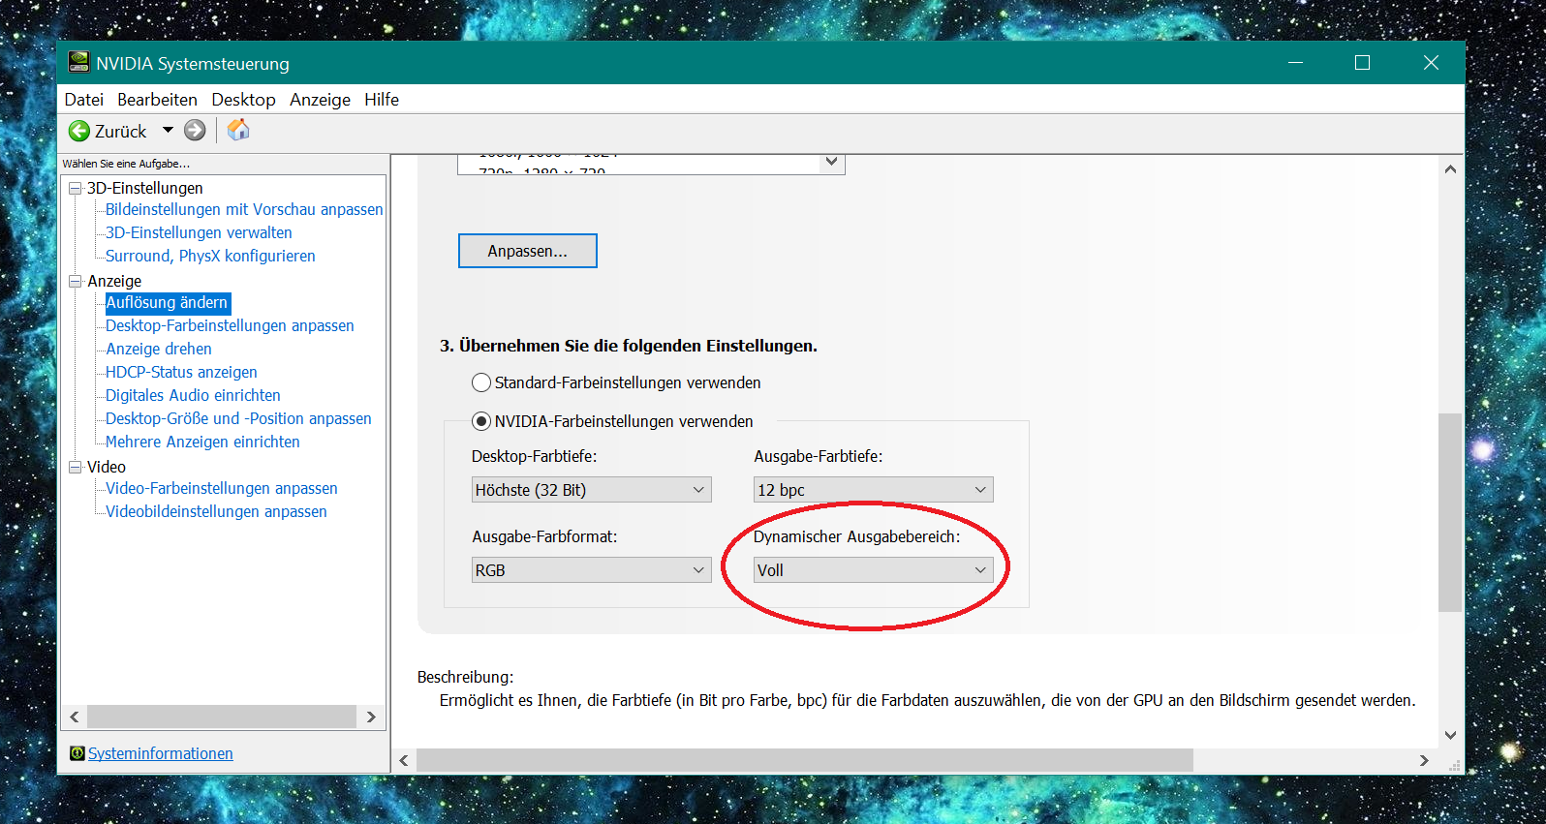Click the main panel scroll-right arrow

tap(1424, 760)
